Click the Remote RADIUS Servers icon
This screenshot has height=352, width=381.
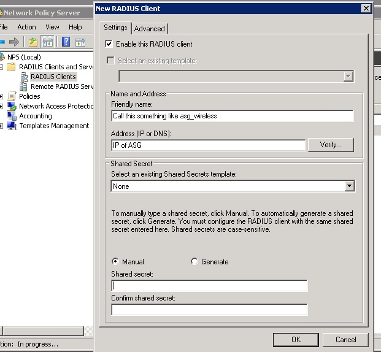23,86
